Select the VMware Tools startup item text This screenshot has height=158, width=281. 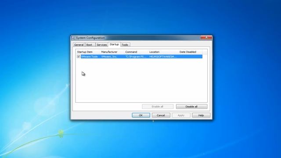90,57
